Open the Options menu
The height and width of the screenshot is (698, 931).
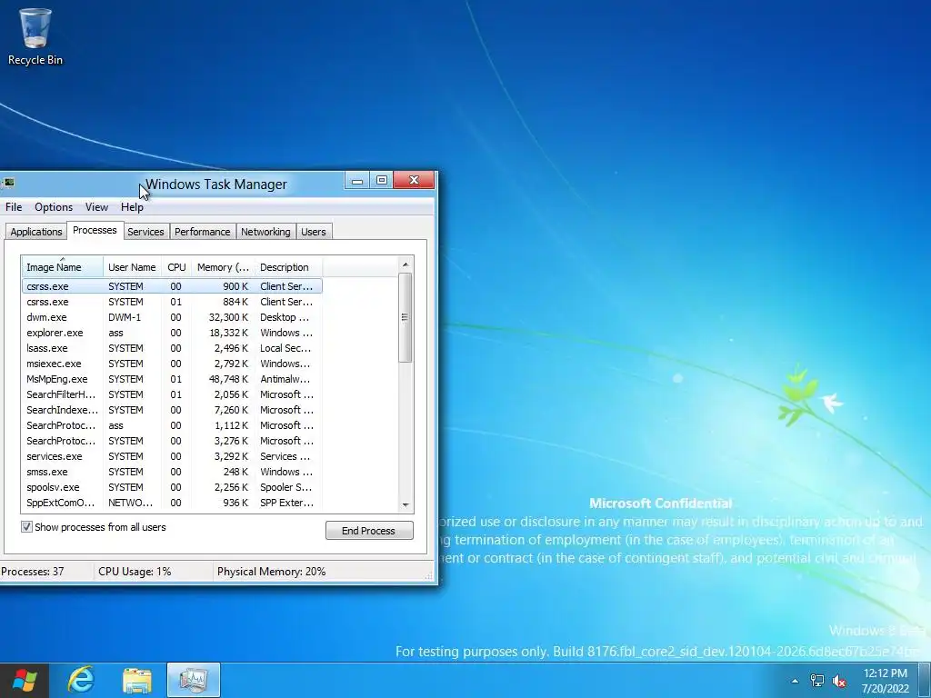54,207
